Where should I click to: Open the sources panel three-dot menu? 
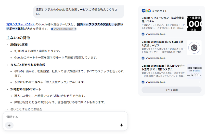coord(200,11)
